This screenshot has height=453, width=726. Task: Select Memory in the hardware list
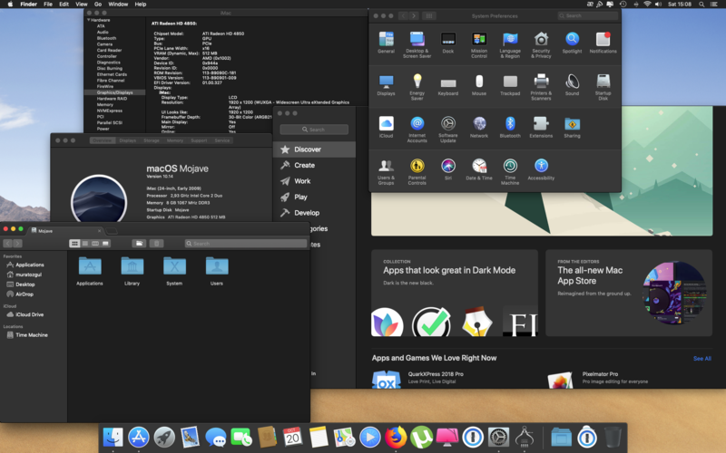click(105, 104)
